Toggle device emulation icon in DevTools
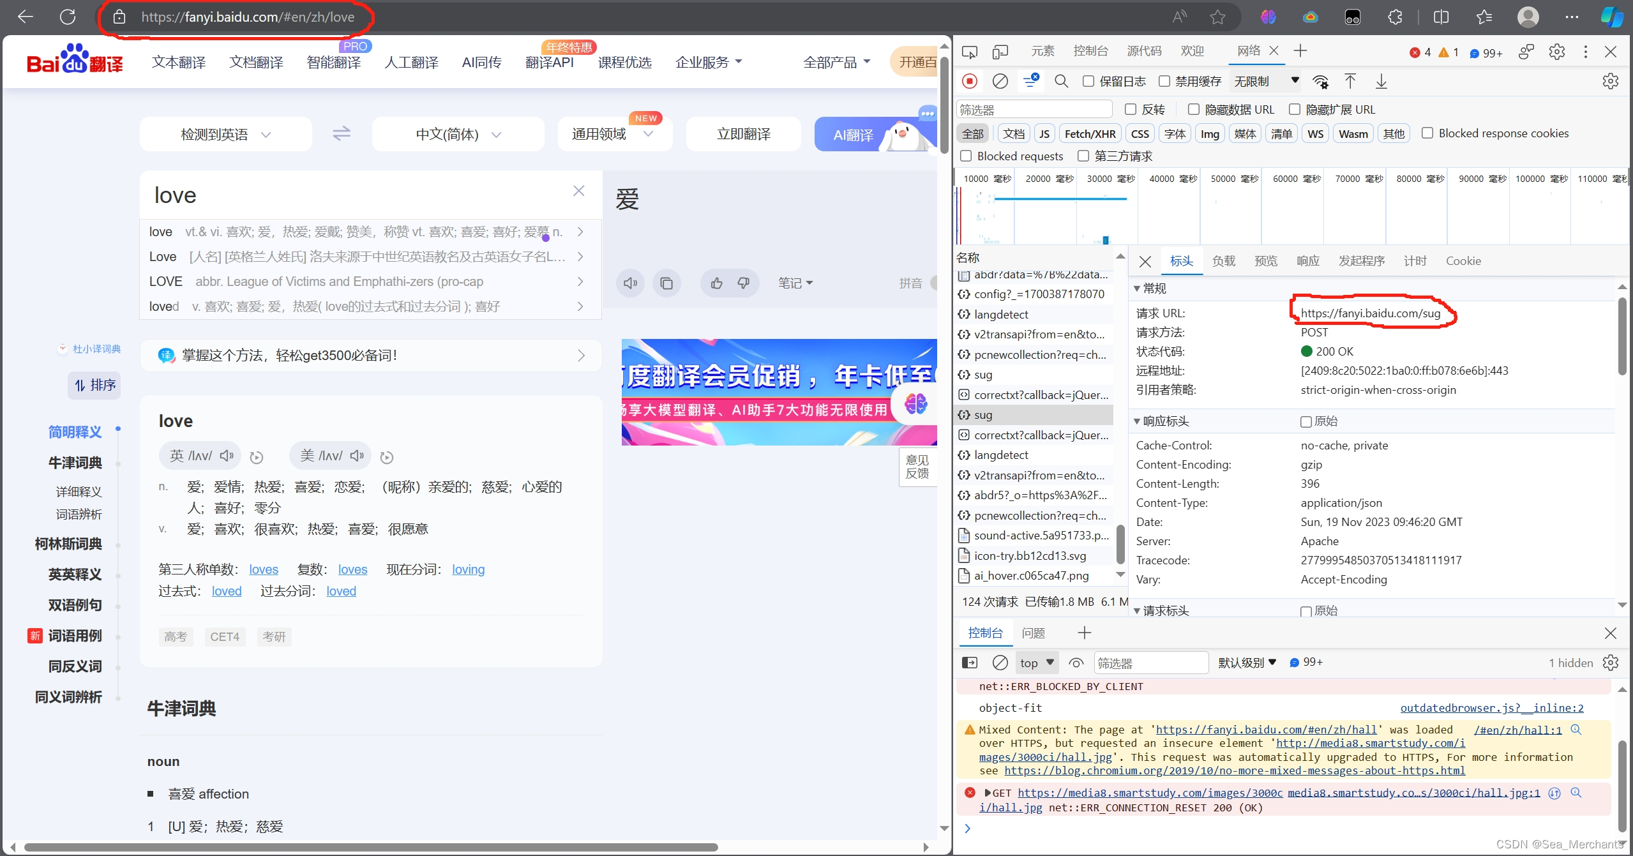 pos(1000,52)
